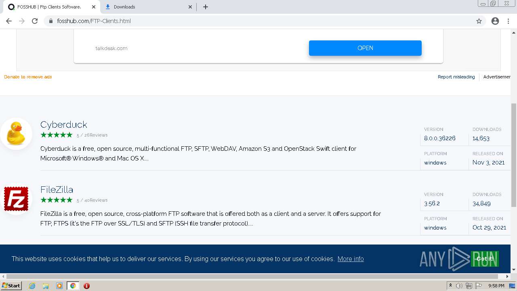
Task: Click FileZilla release date Oct 29, 2021
Action: (490, 228)
